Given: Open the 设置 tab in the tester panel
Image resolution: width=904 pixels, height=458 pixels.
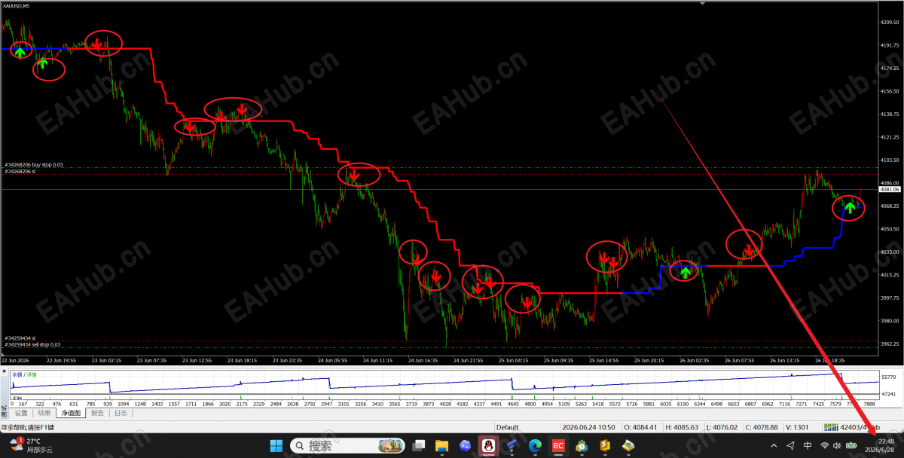Looking at the screenshot, I should pyautogui.click(x=21, y=413).
